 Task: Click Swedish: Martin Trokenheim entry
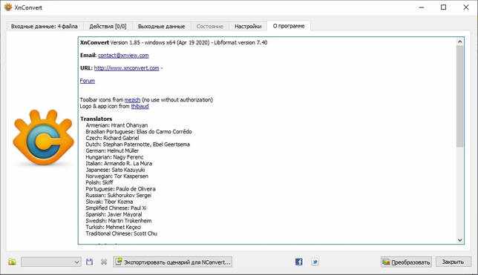point(119,221)
